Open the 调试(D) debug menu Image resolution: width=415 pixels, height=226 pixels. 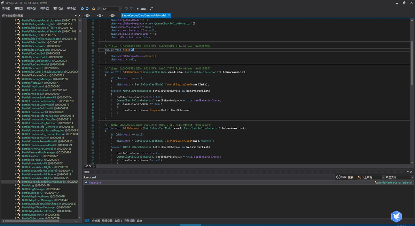[x=44, y=9]
